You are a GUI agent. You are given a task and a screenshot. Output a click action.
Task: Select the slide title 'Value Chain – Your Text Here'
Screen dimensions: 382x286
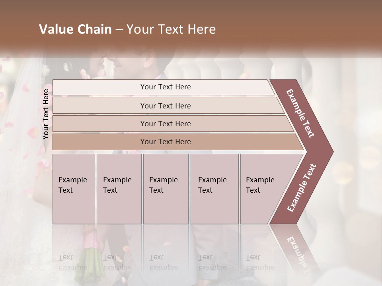127,29
